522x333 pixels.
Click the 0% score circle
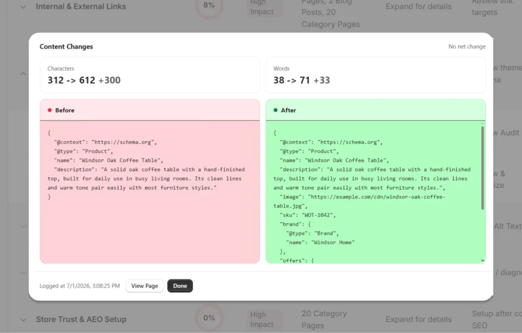point(208,318)
